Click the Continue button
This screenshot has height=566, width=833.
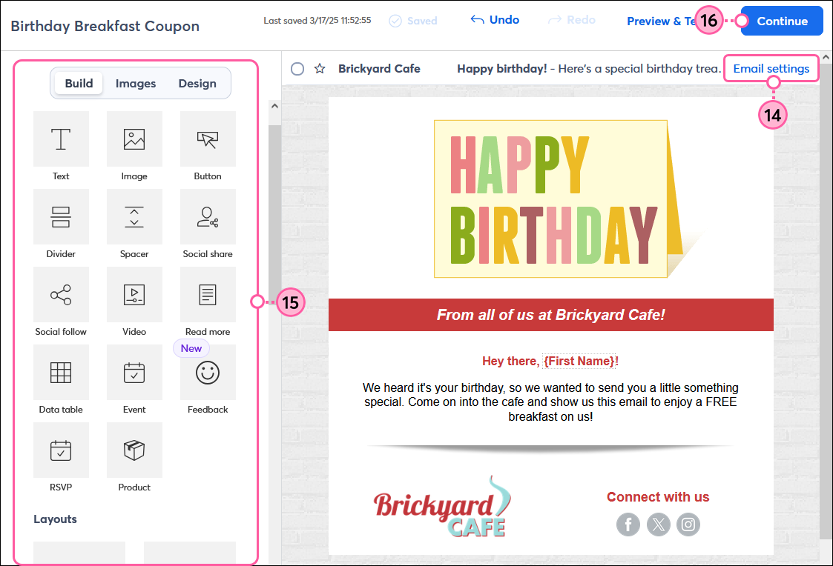tap(782, 21)
